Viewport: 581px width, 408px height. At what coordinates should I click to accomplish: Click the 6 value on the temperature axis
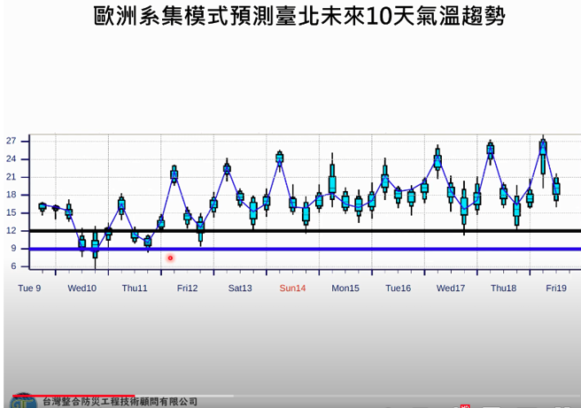[13, 266]
